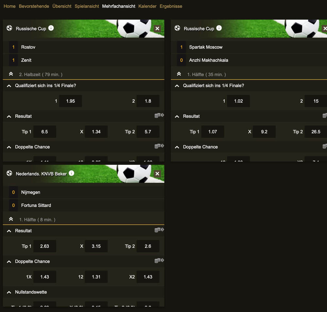Click '1. Hälfte ( 8 min. )' status
This screenshot has height=312, width=327.
37,219
